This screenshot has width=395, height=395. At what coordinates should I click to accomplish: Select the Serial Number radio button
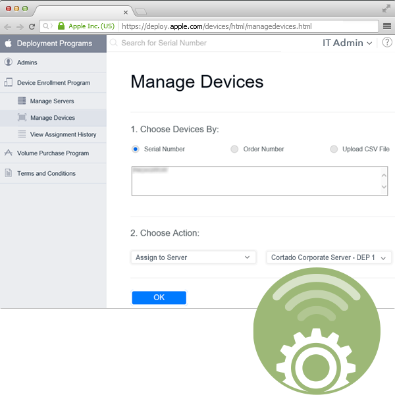pyautogui.click(x=135, y=149)
